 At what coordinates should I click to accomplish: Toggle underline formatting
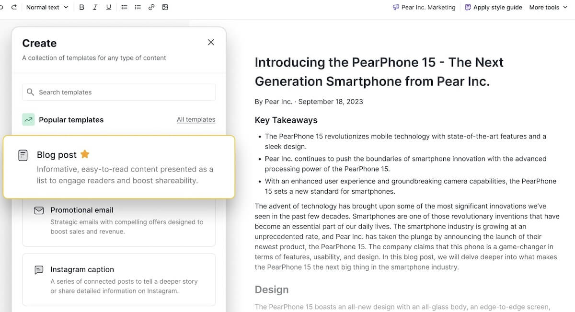click(x=109, y=7)
